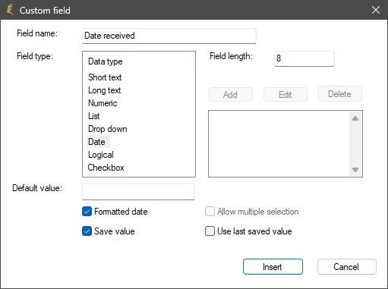This screenshot has width=388, height=289.
Task: Click the bird application icon in title bar
Action: [10, 10]
